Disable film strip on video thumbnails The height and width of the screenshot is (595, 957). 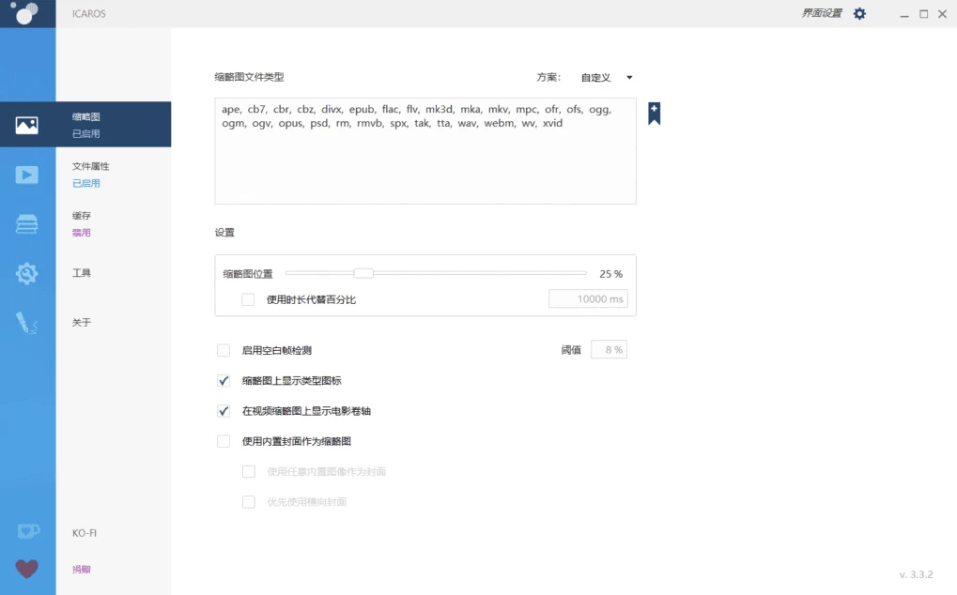223,410
